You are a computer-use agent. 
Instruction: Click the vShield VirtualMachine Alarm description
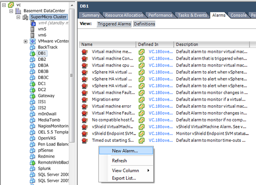click(211, 127)
